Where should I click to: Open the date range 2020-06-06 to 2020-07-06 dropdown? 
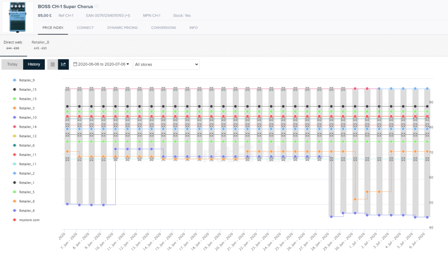pos(101,64)
